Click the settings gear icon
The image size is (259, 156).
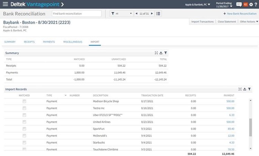251,5
